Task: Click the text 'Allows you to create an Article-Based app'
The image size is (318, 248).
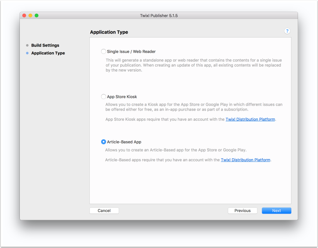Action: [176, 150]
